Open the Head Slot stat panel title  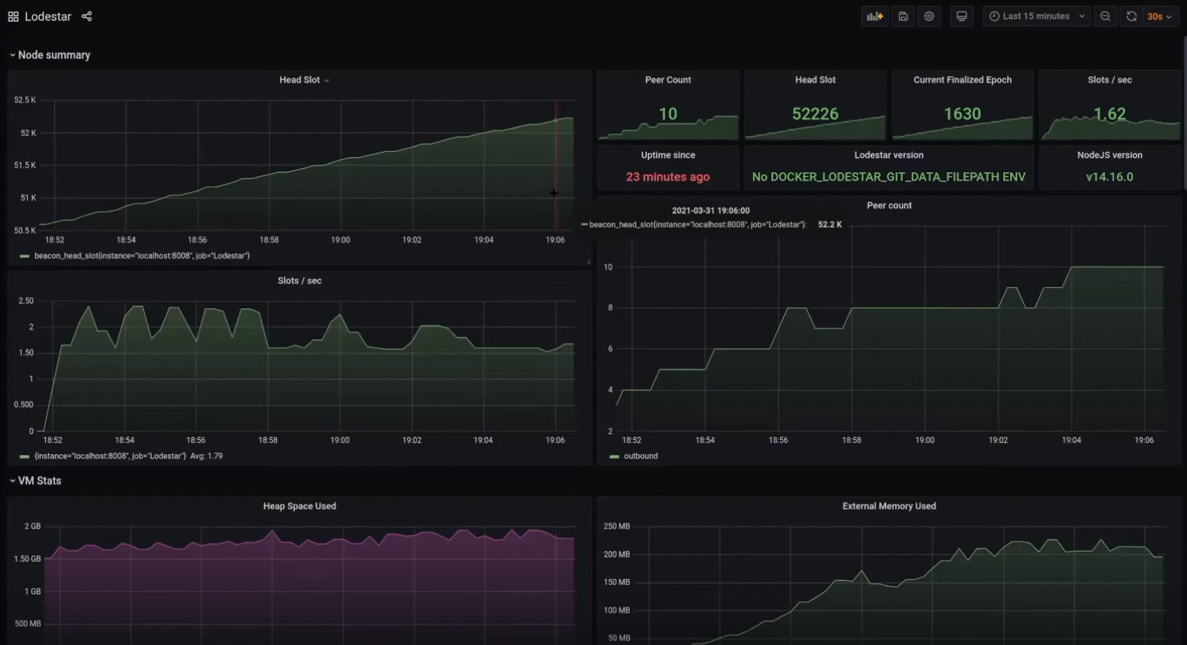click(815, 80)
